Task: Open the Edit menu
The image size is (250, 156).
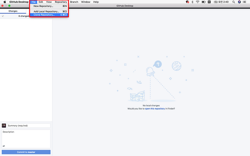Action: pyautogui.click(x=41, y=2)
